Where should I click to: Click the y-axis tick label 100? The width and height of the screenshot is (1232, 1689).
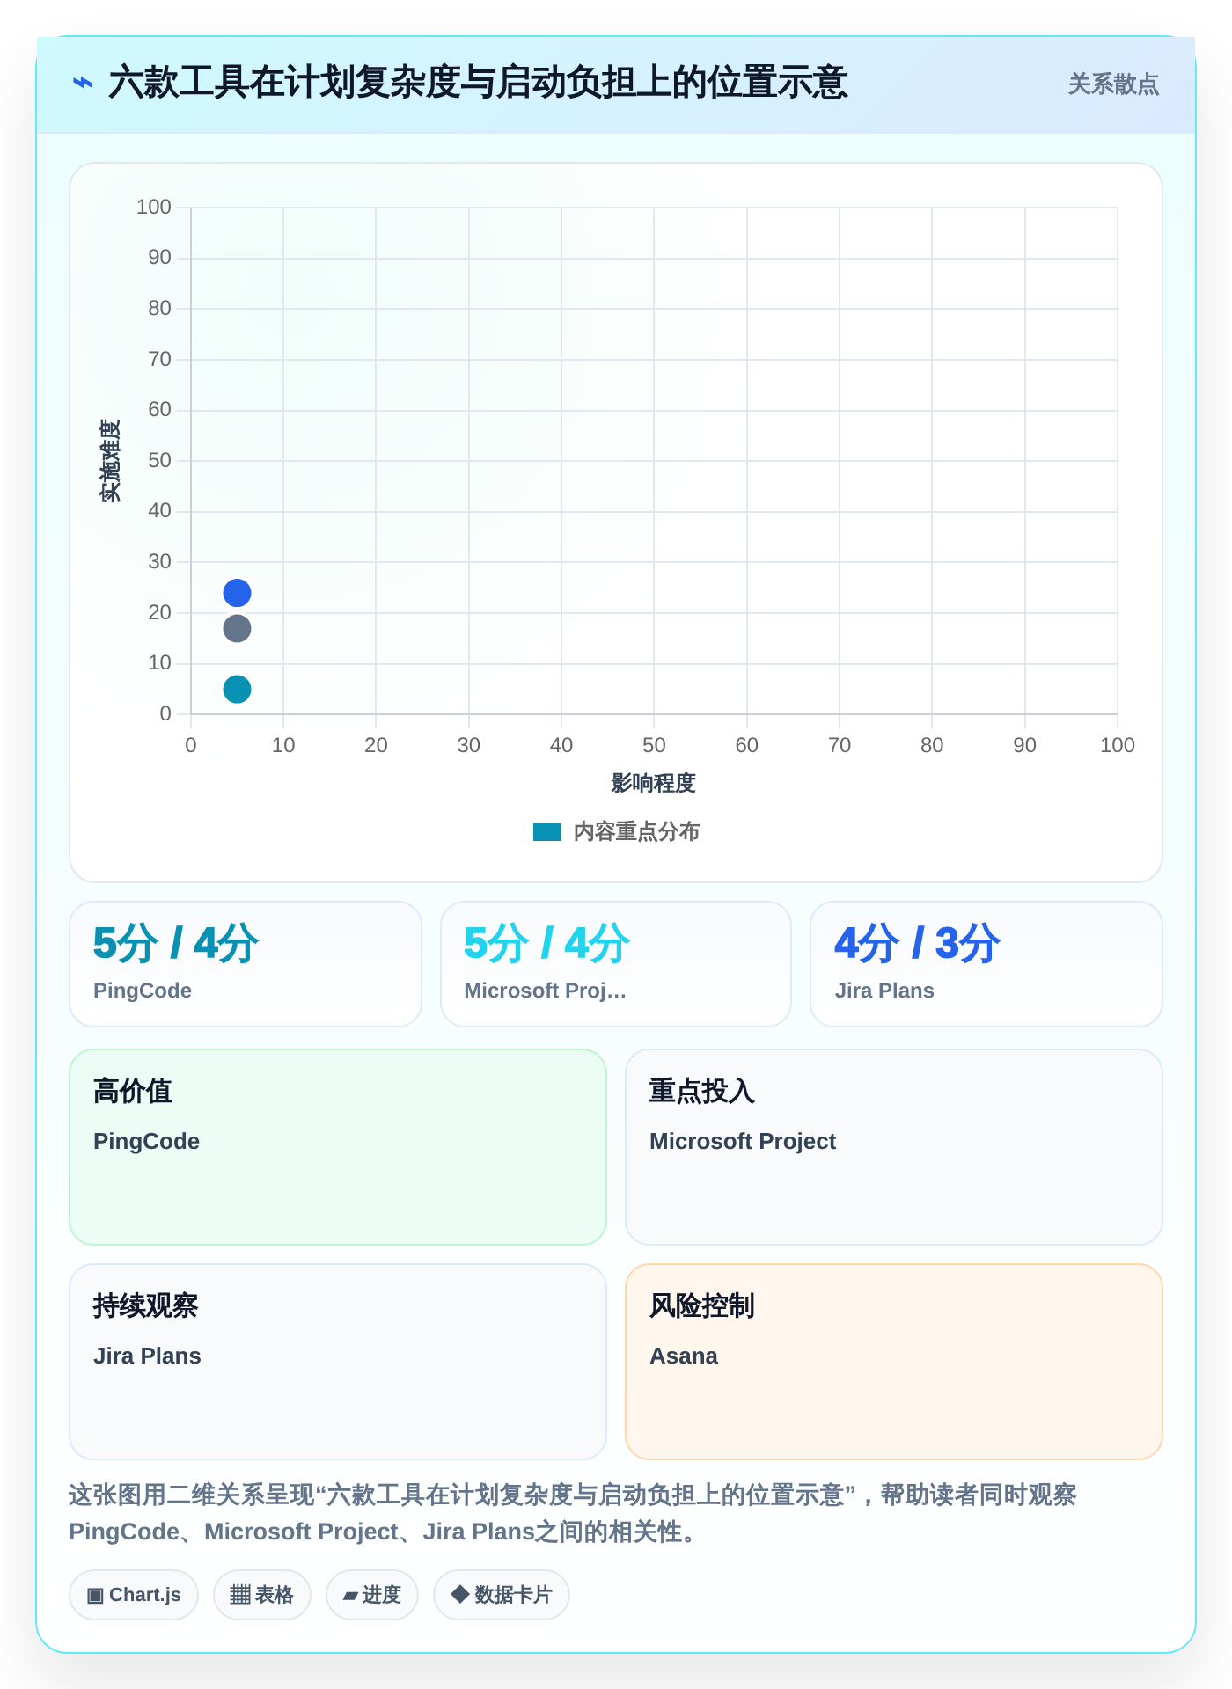154,207
